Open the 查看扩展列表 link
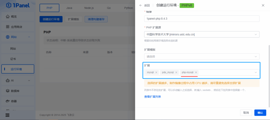Image resolution: width=270 pixels, height=120 pixels. [x=152, y=97]
